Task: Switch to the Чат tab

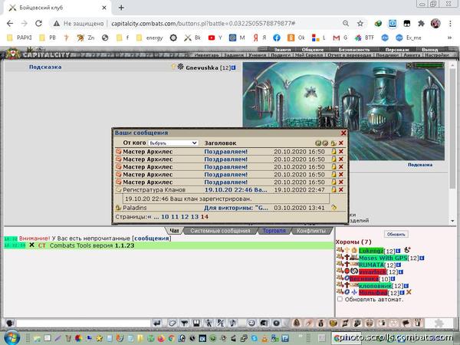Action: point(174,231)
